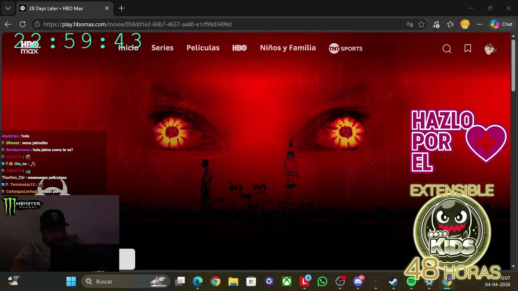Open the Xbox app in taskbar
Viewport: 518px width, 291px height.
pyautogui.click(x=287, y=281)
